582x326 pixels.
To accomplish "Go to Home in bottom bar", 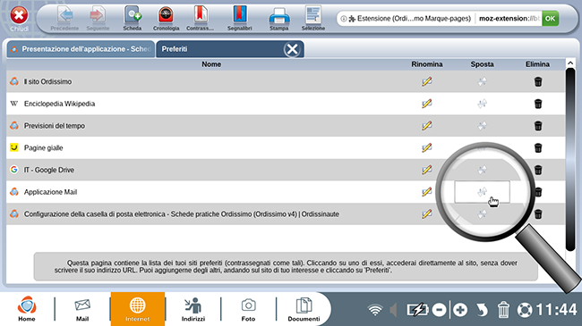I will coord(27,309).
